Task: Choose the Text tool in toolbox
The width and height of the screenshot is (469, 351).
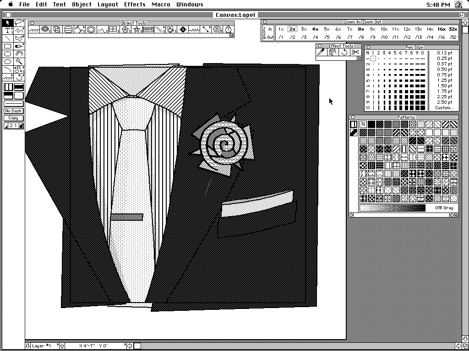Action: point(8,31)
